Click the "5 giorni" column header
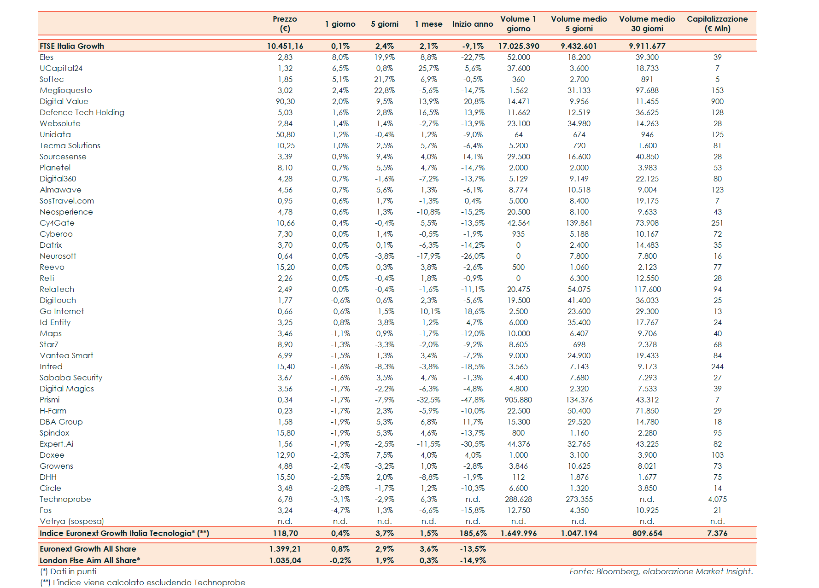 [385, 24]
